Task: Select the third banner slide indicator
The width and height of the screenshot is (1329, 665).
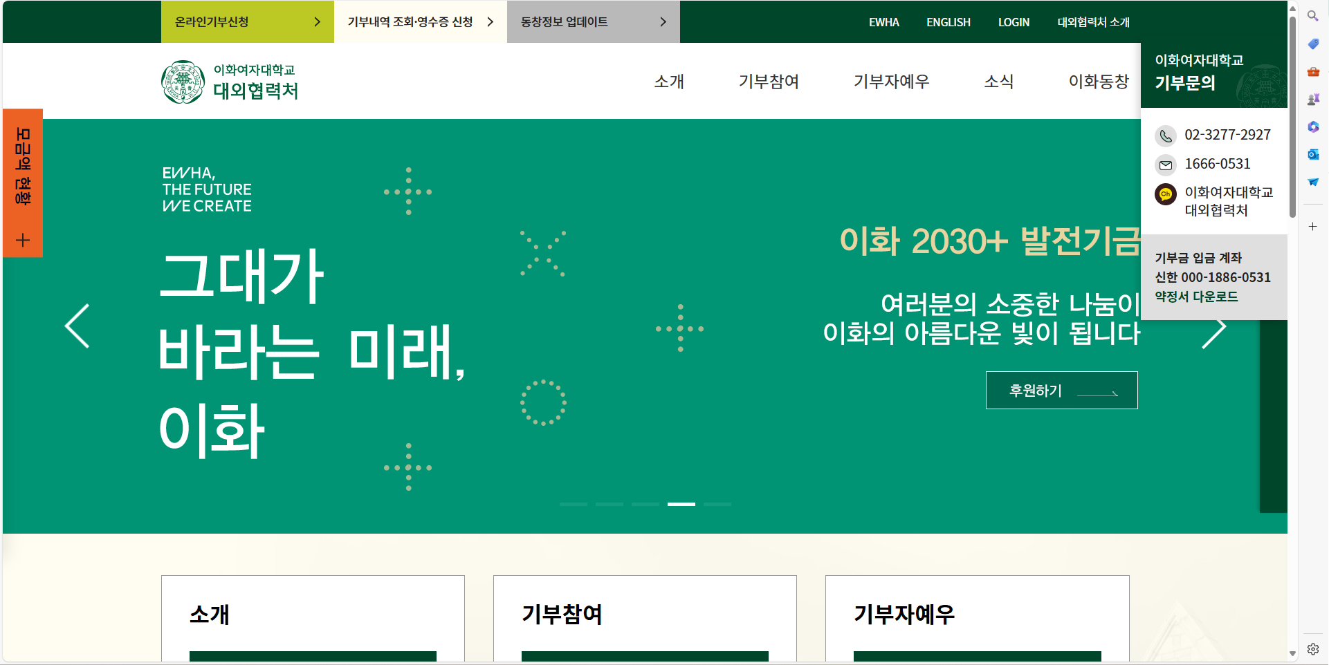Action: click(645, 505)
